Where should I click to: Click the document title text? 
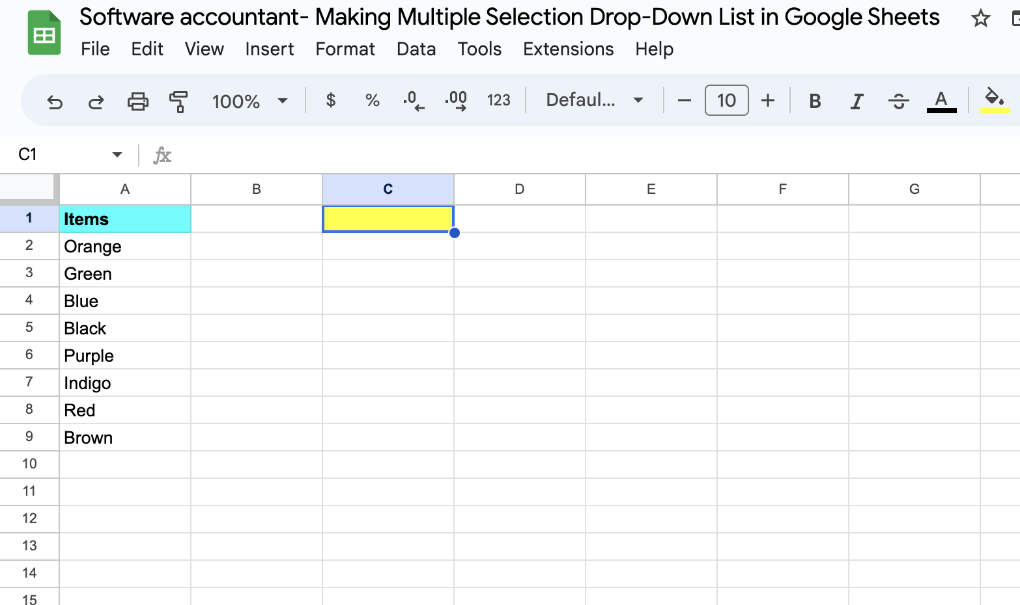point(509,17)
